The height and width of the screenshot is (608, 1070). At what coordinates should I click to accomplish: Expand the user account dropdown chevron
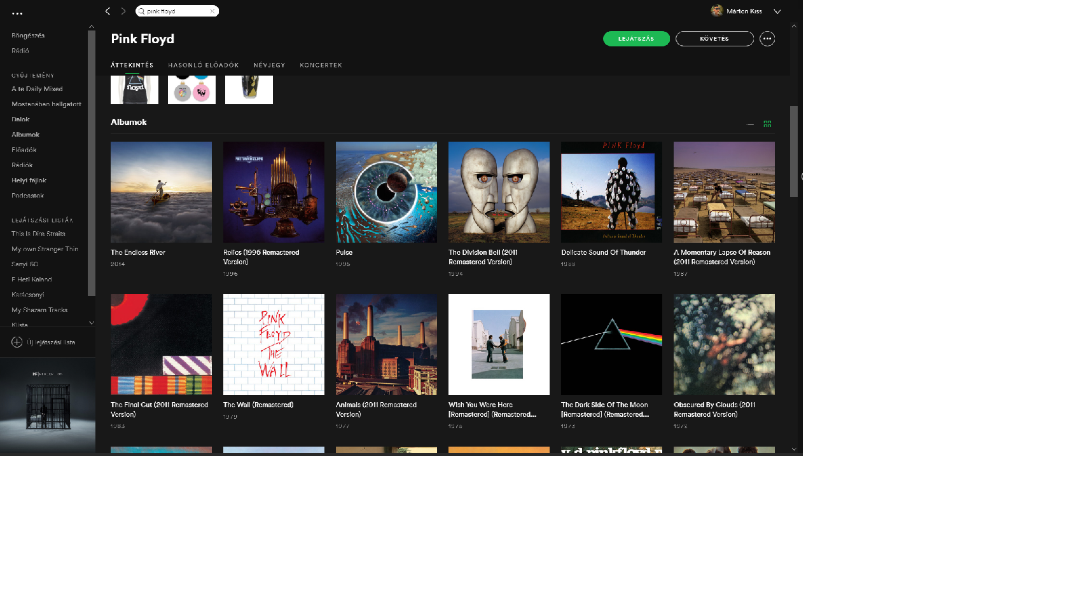(777, 11)
